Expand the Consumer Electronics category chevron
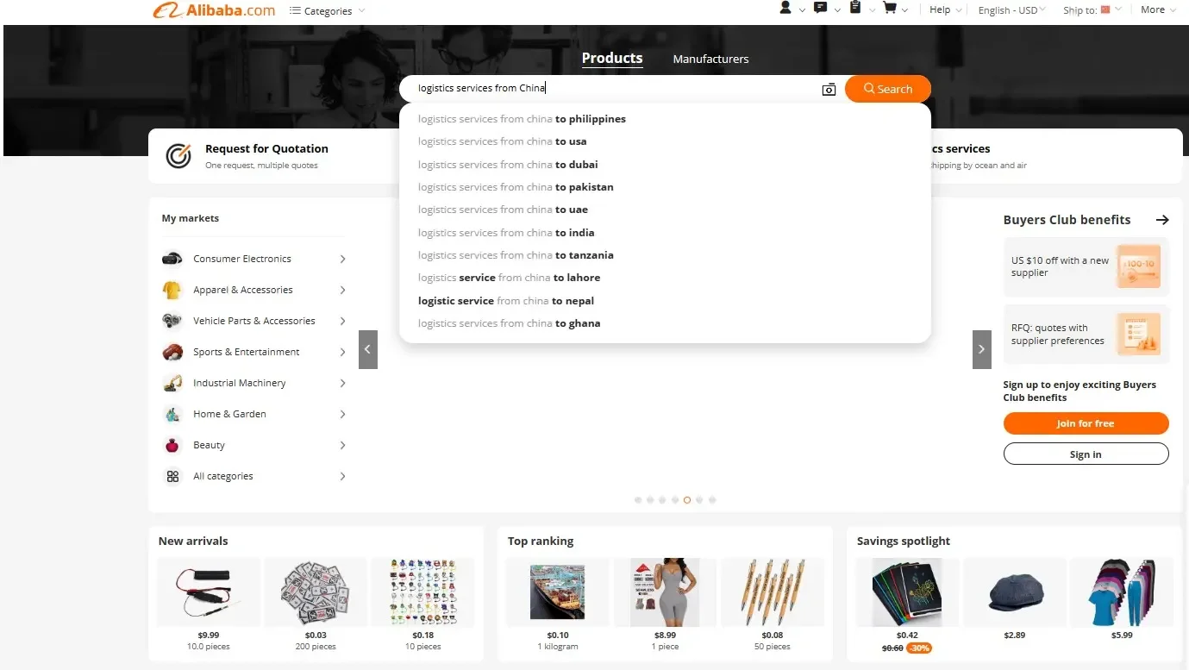The image size is (1189, 670). 342,259
